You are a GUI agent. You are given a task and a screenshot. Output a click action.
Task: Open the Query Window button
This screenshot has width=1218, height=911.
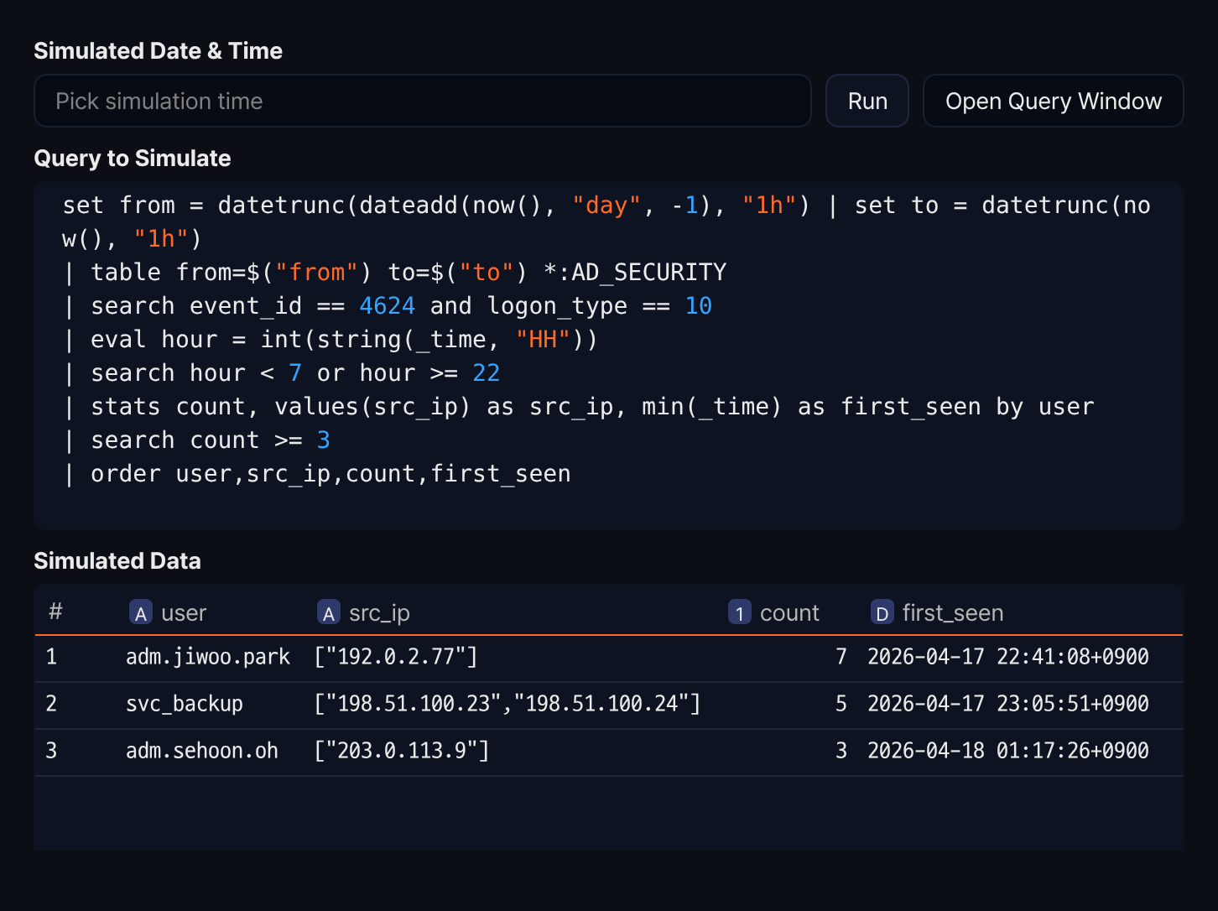tap(1054, 101)
